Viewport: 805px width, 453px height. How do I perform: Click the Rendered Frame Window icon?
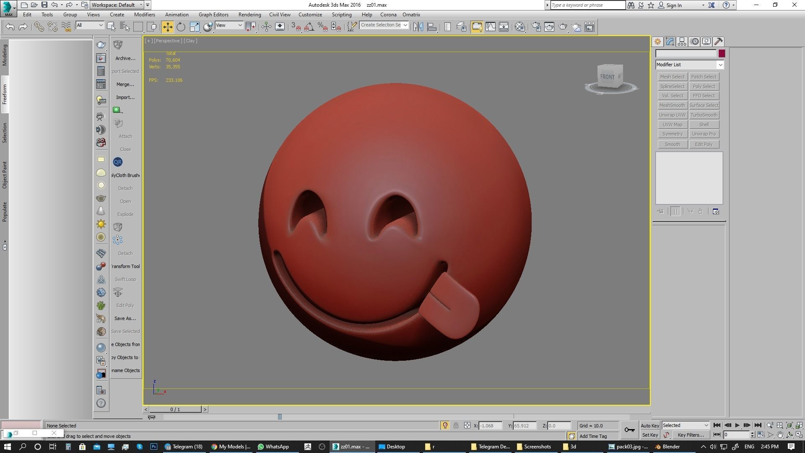pyautogui.click(x=549, y=27)
